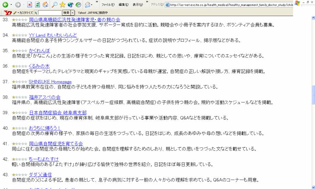Click the star rating beside おうちに帰ろう！
The image size is (315, 189).
point(19,128)
